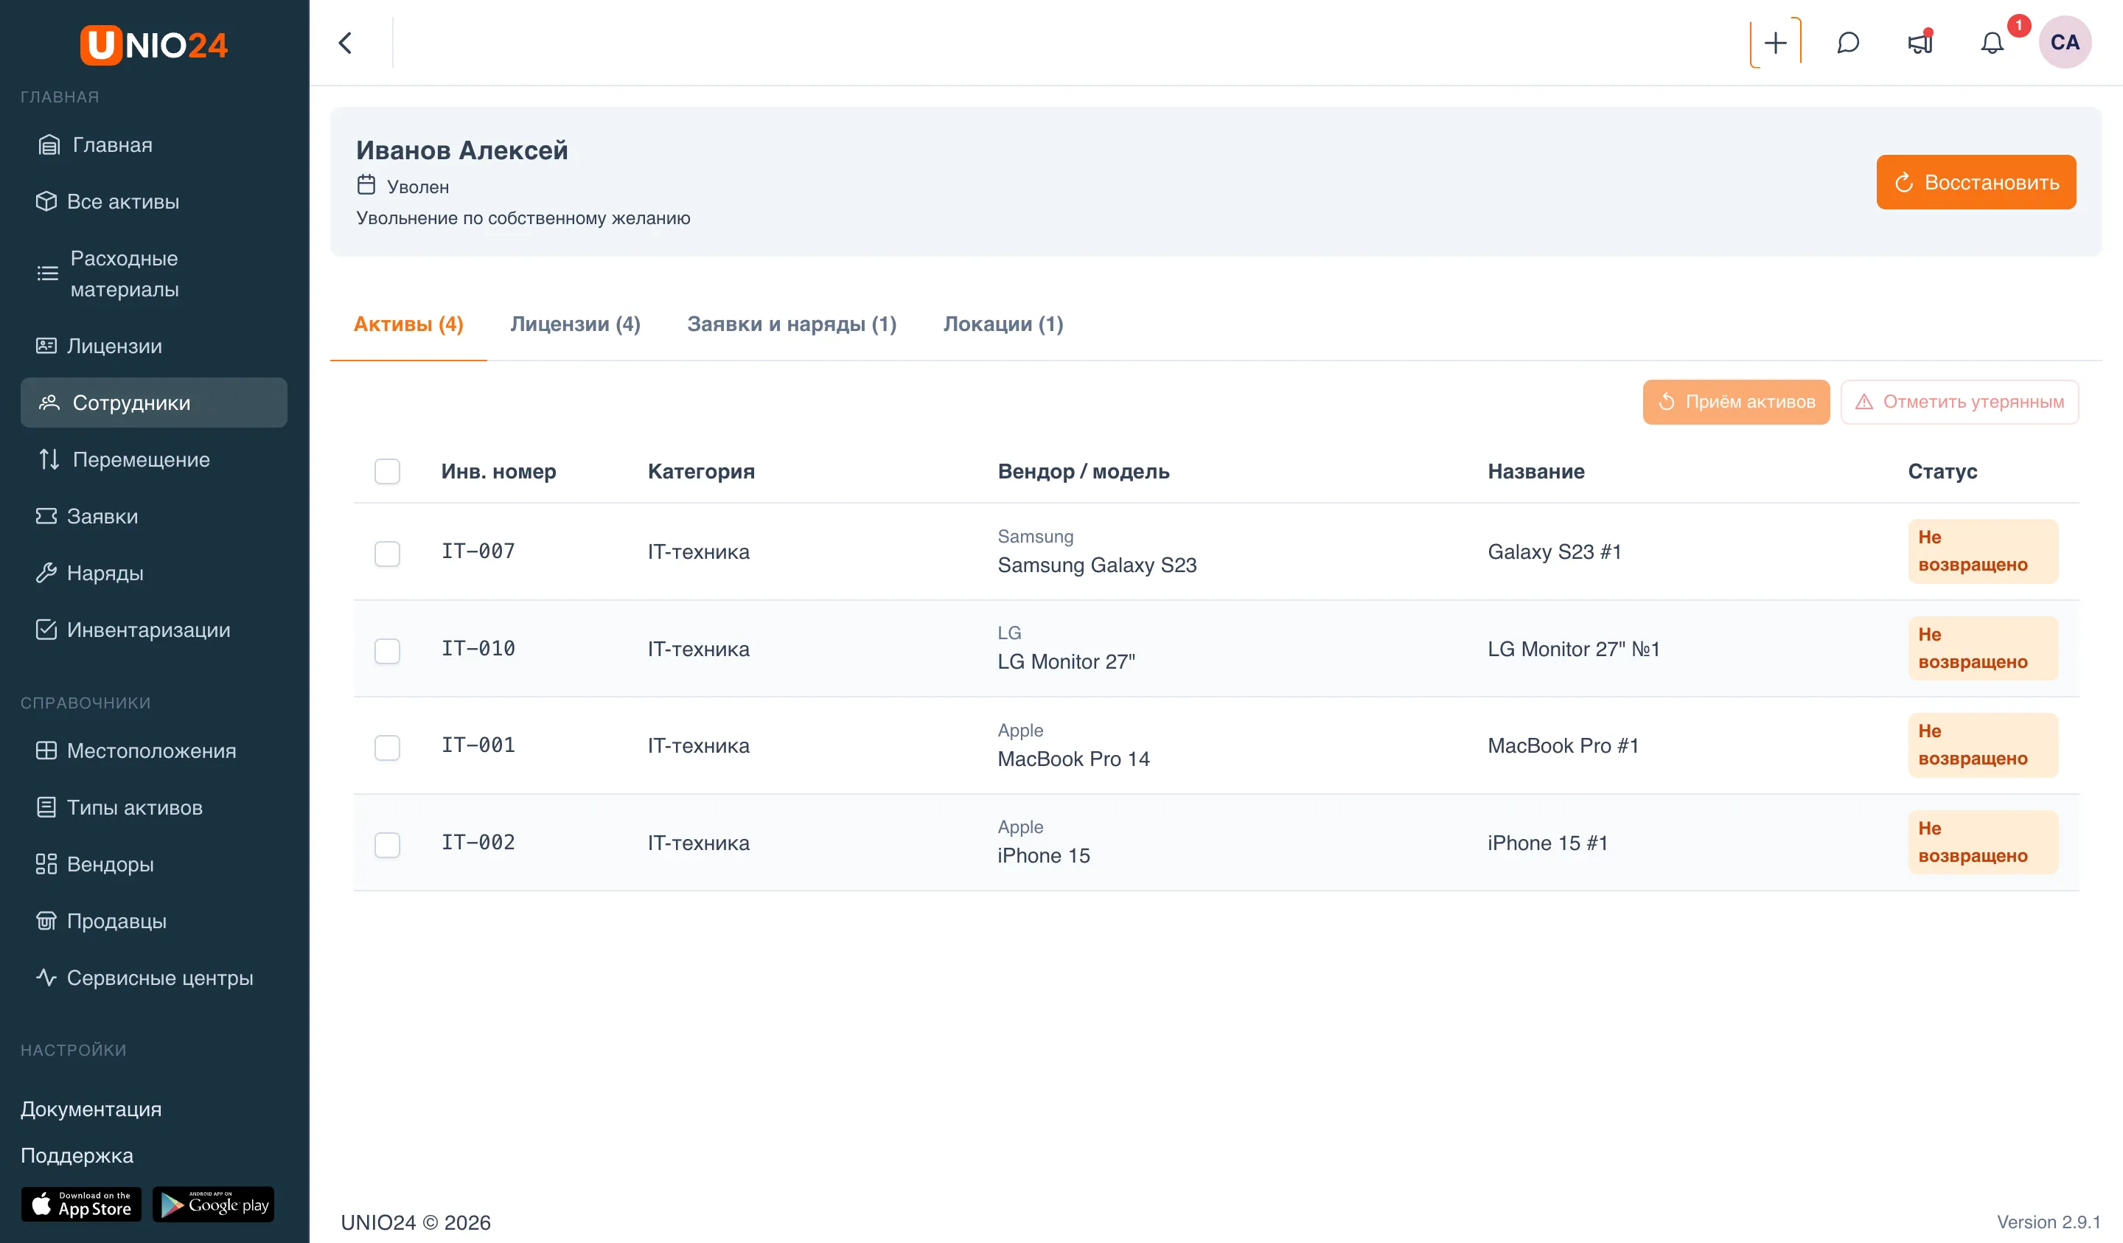Check the row checkbox for IT-010
The width and height of the screenshot is (2123, 1243).
(388, 650)
